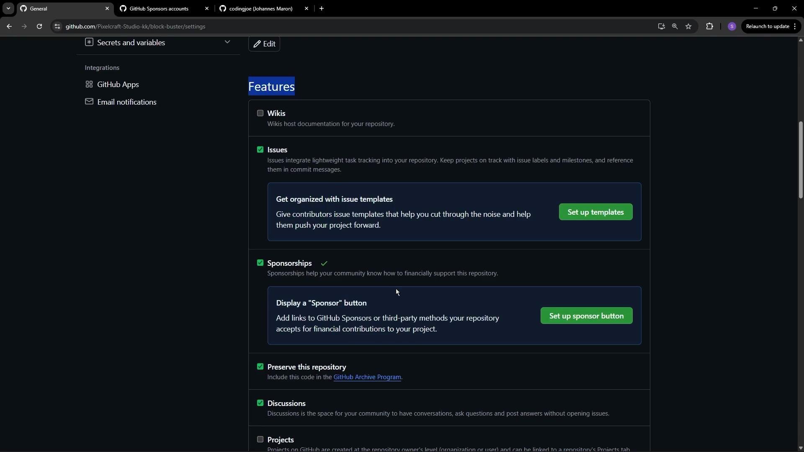
Task: Click the GitHub icon on the General tab
Action: (x=23, y=8)
